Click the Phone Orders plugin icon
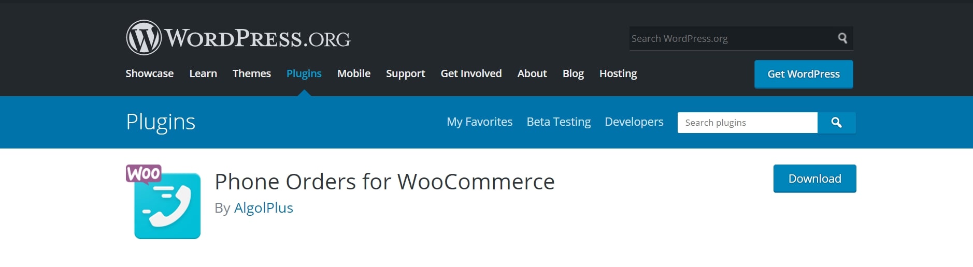973x267 pixels. pyautogui.click(x=163, y=201)
